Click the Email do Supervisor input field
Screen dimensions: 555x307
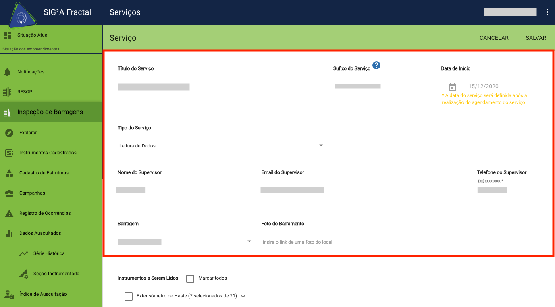coord(366,190)
